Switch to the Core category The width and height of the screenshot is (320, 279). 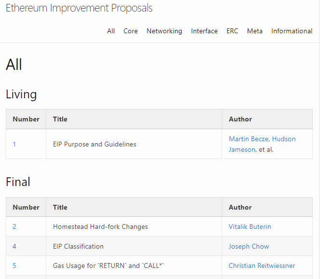tap(131, 31)
